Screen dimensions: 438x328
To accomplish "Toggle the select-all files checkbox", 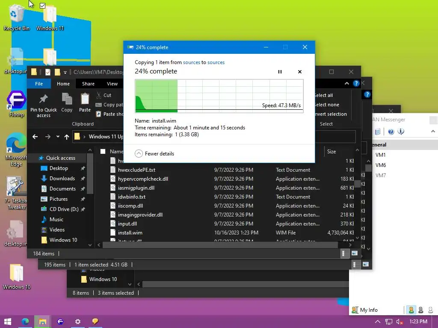I will coord(103,152).
